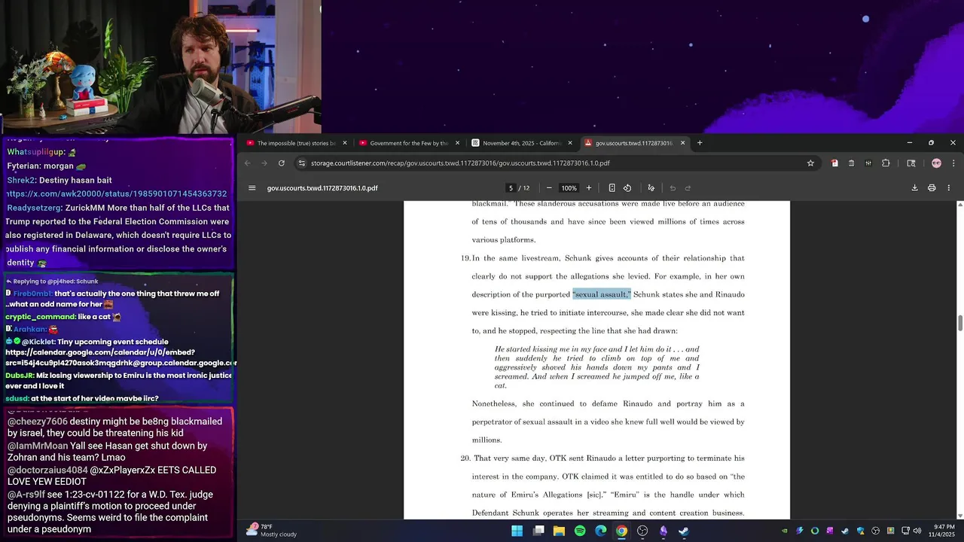Switch to 'November 4th, 2025 - California' tab
Screen dimensions: 964x542
(x=521, y=143)
